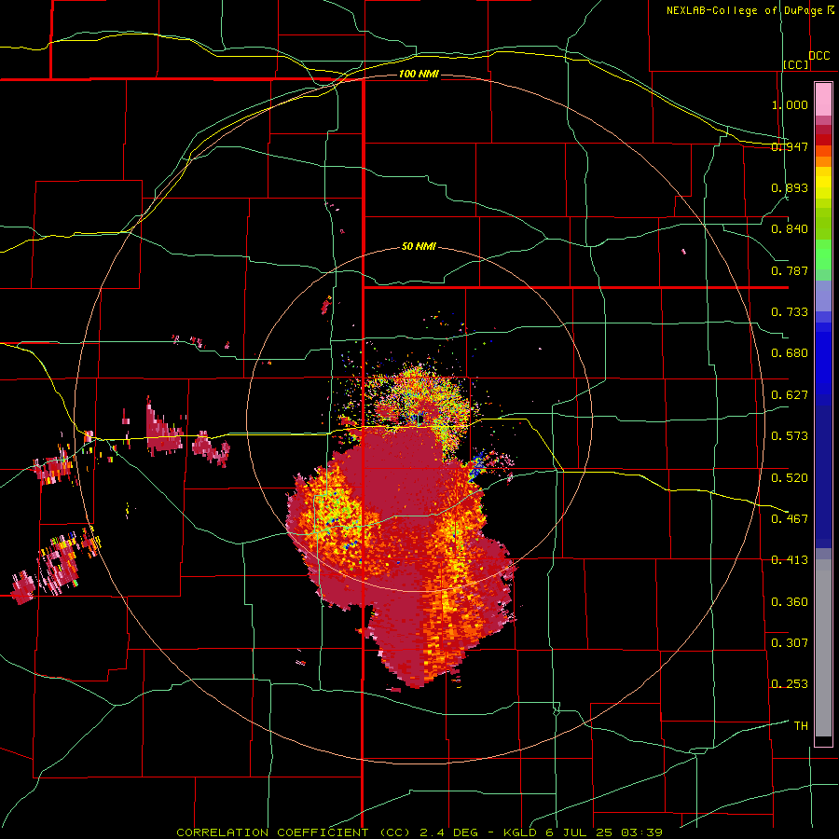
Task: Click the 0.733 scale value
Action: (x=790, y=312)
